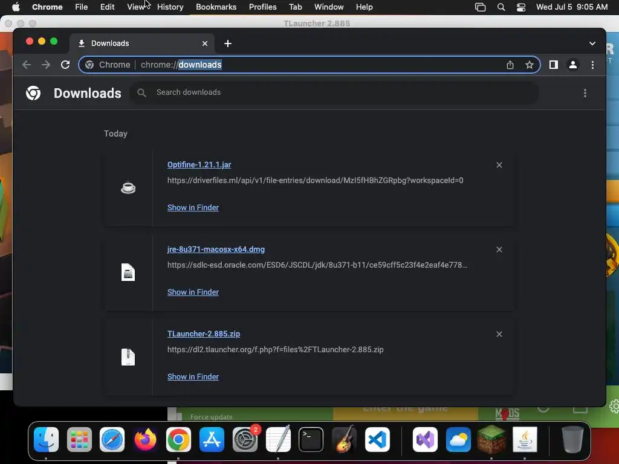
Task: Open the profile avatar menu
Action: (573, 65)
